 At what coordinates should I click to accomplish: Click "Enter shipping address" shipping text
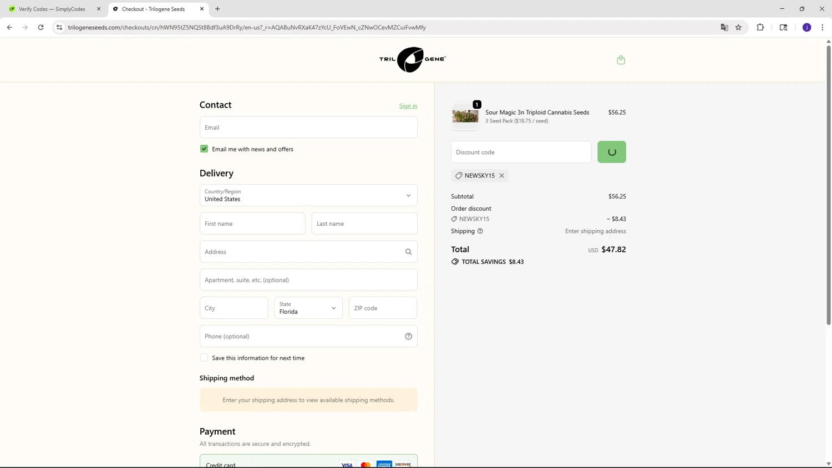coord(595,231)
